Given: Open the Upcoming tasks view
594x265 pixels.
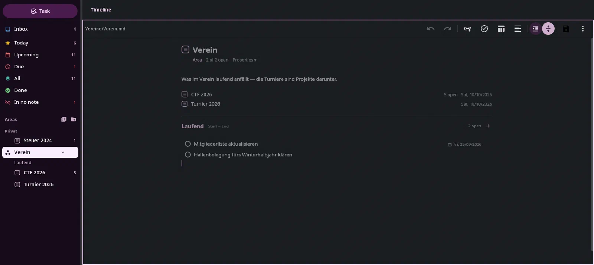Looking at the screenshot, I should point(40,55).
